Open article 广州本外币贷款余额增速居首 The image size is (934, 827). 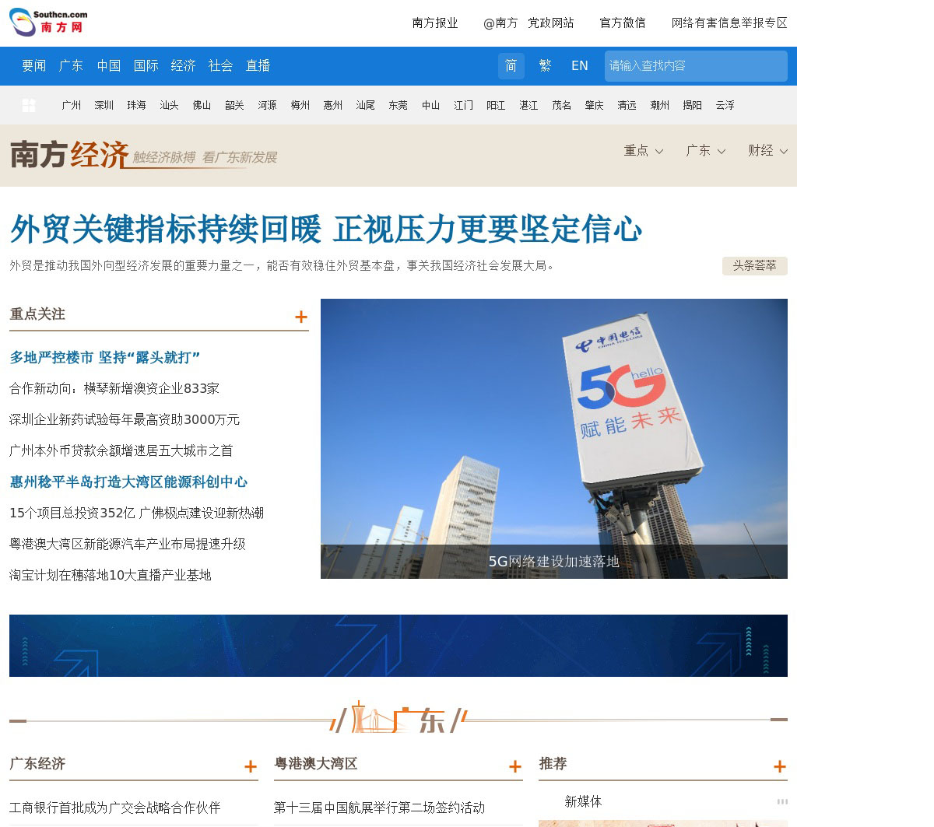121,451
